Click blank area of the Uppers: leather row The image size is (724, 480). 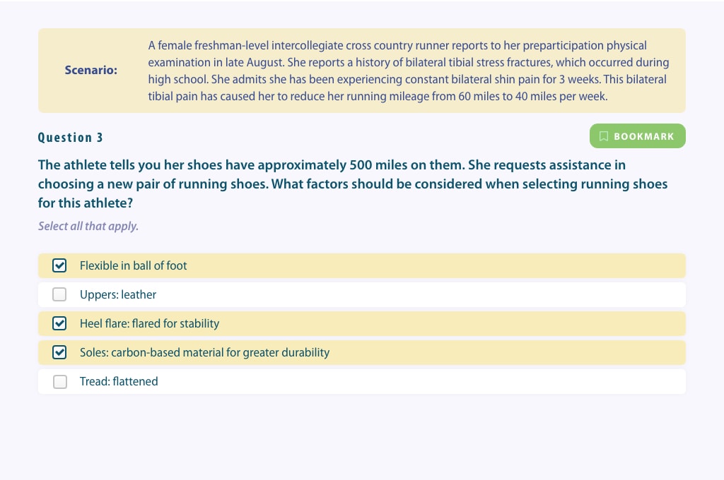pyautogui.click(x=416, y=294)
